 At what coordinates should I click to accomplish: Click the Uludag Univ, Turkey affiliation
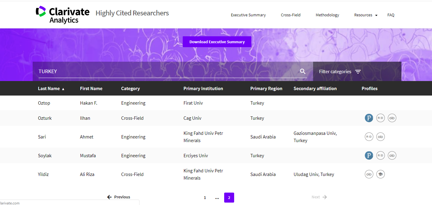[314, 174]
